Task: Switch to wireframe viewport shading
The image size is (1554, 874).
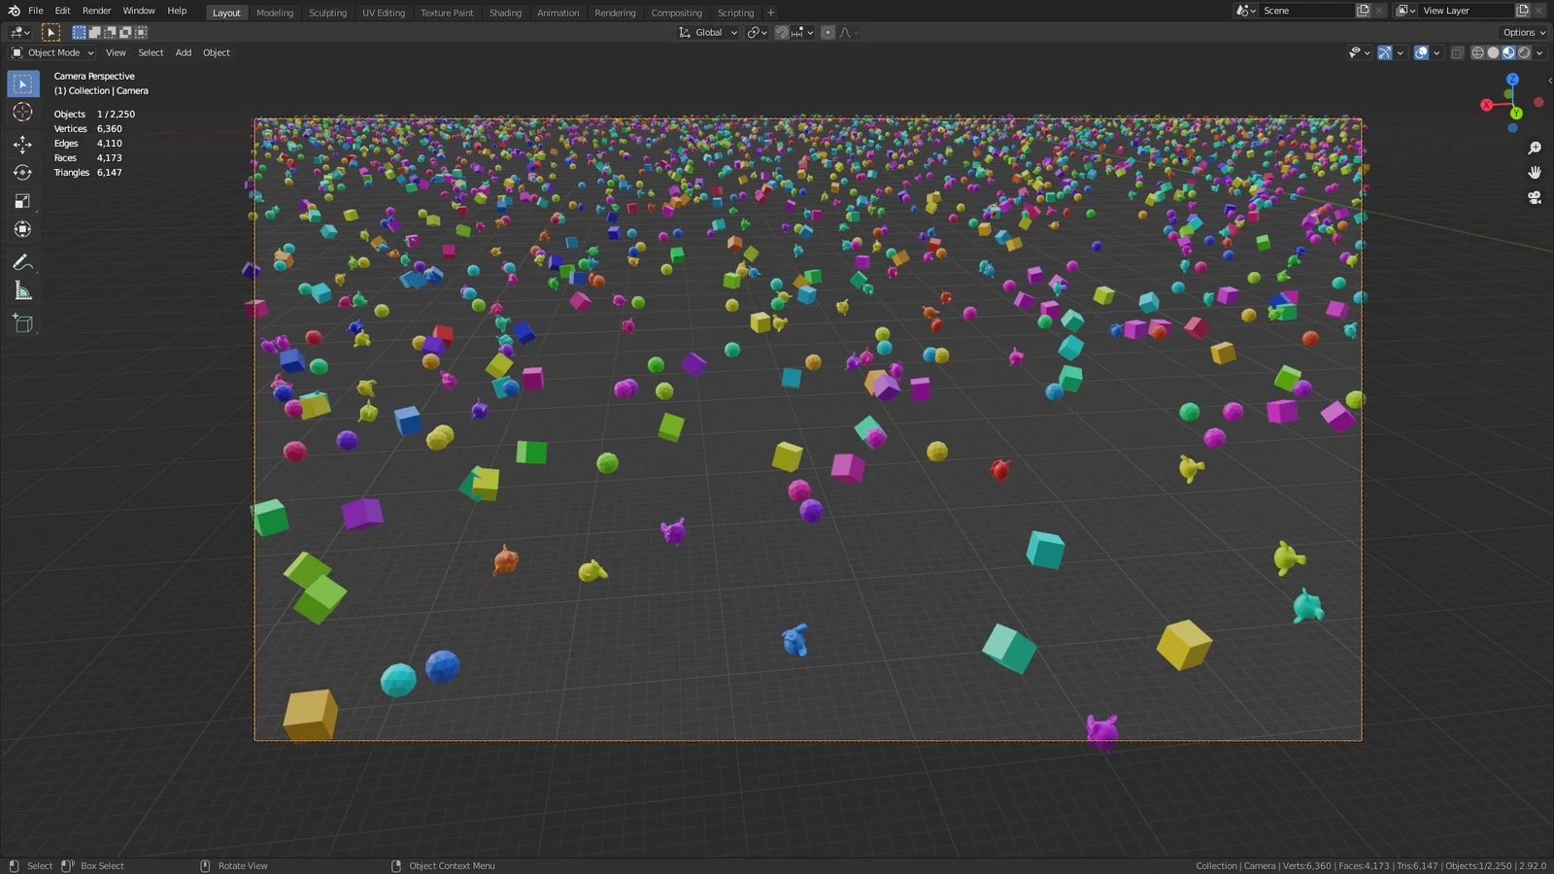Action: click(x=1478, y=52)
